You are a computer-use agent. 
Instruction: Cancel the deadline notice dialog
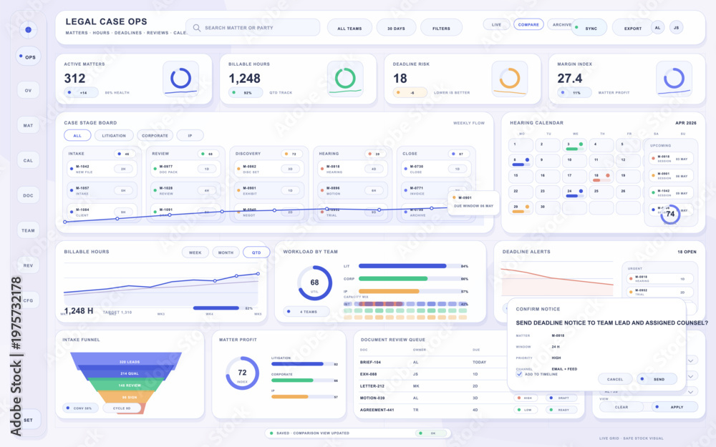coord(615,379)
